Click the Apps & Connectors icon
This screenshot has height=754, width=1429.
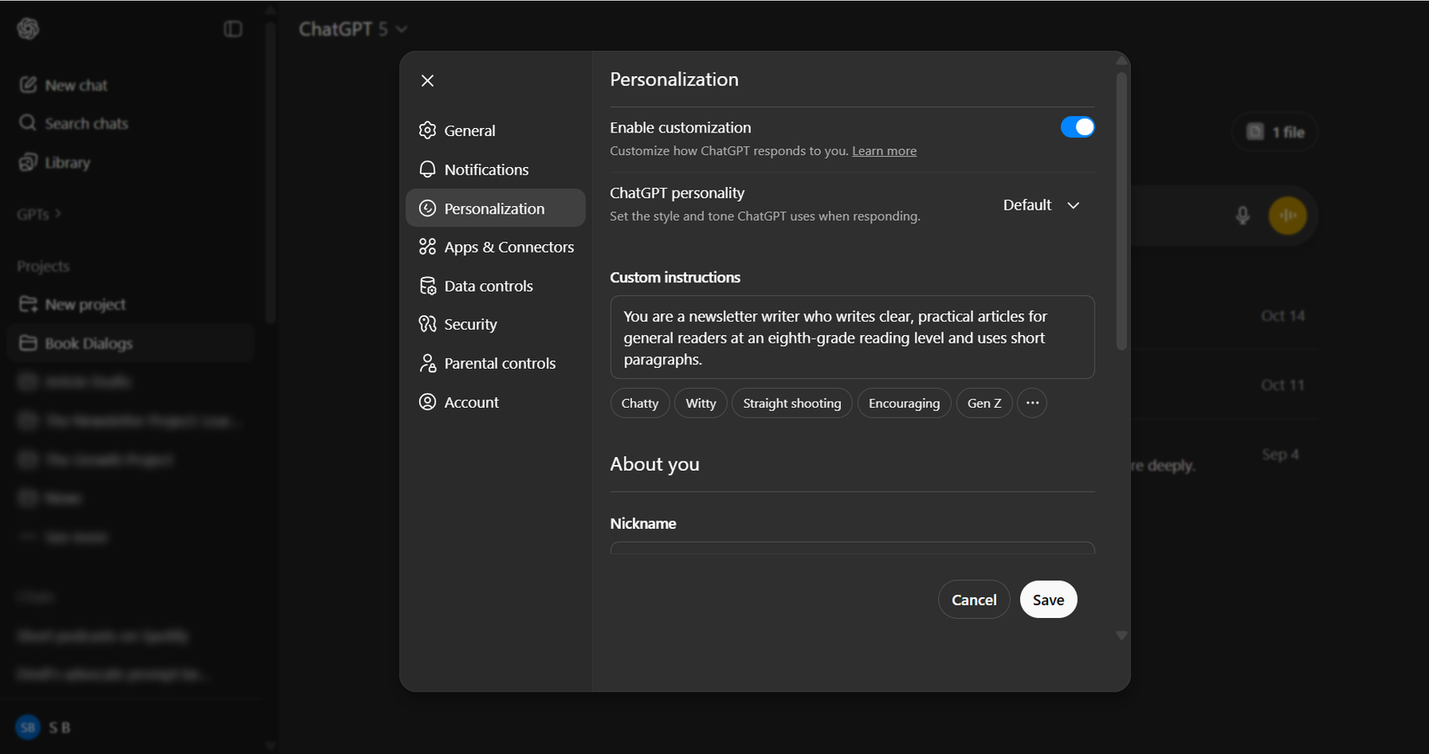428,247
